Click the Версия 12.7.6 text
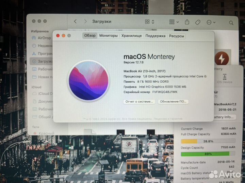Image resolution: width=245 pixels, height=183 pixels. click(133, 62)
